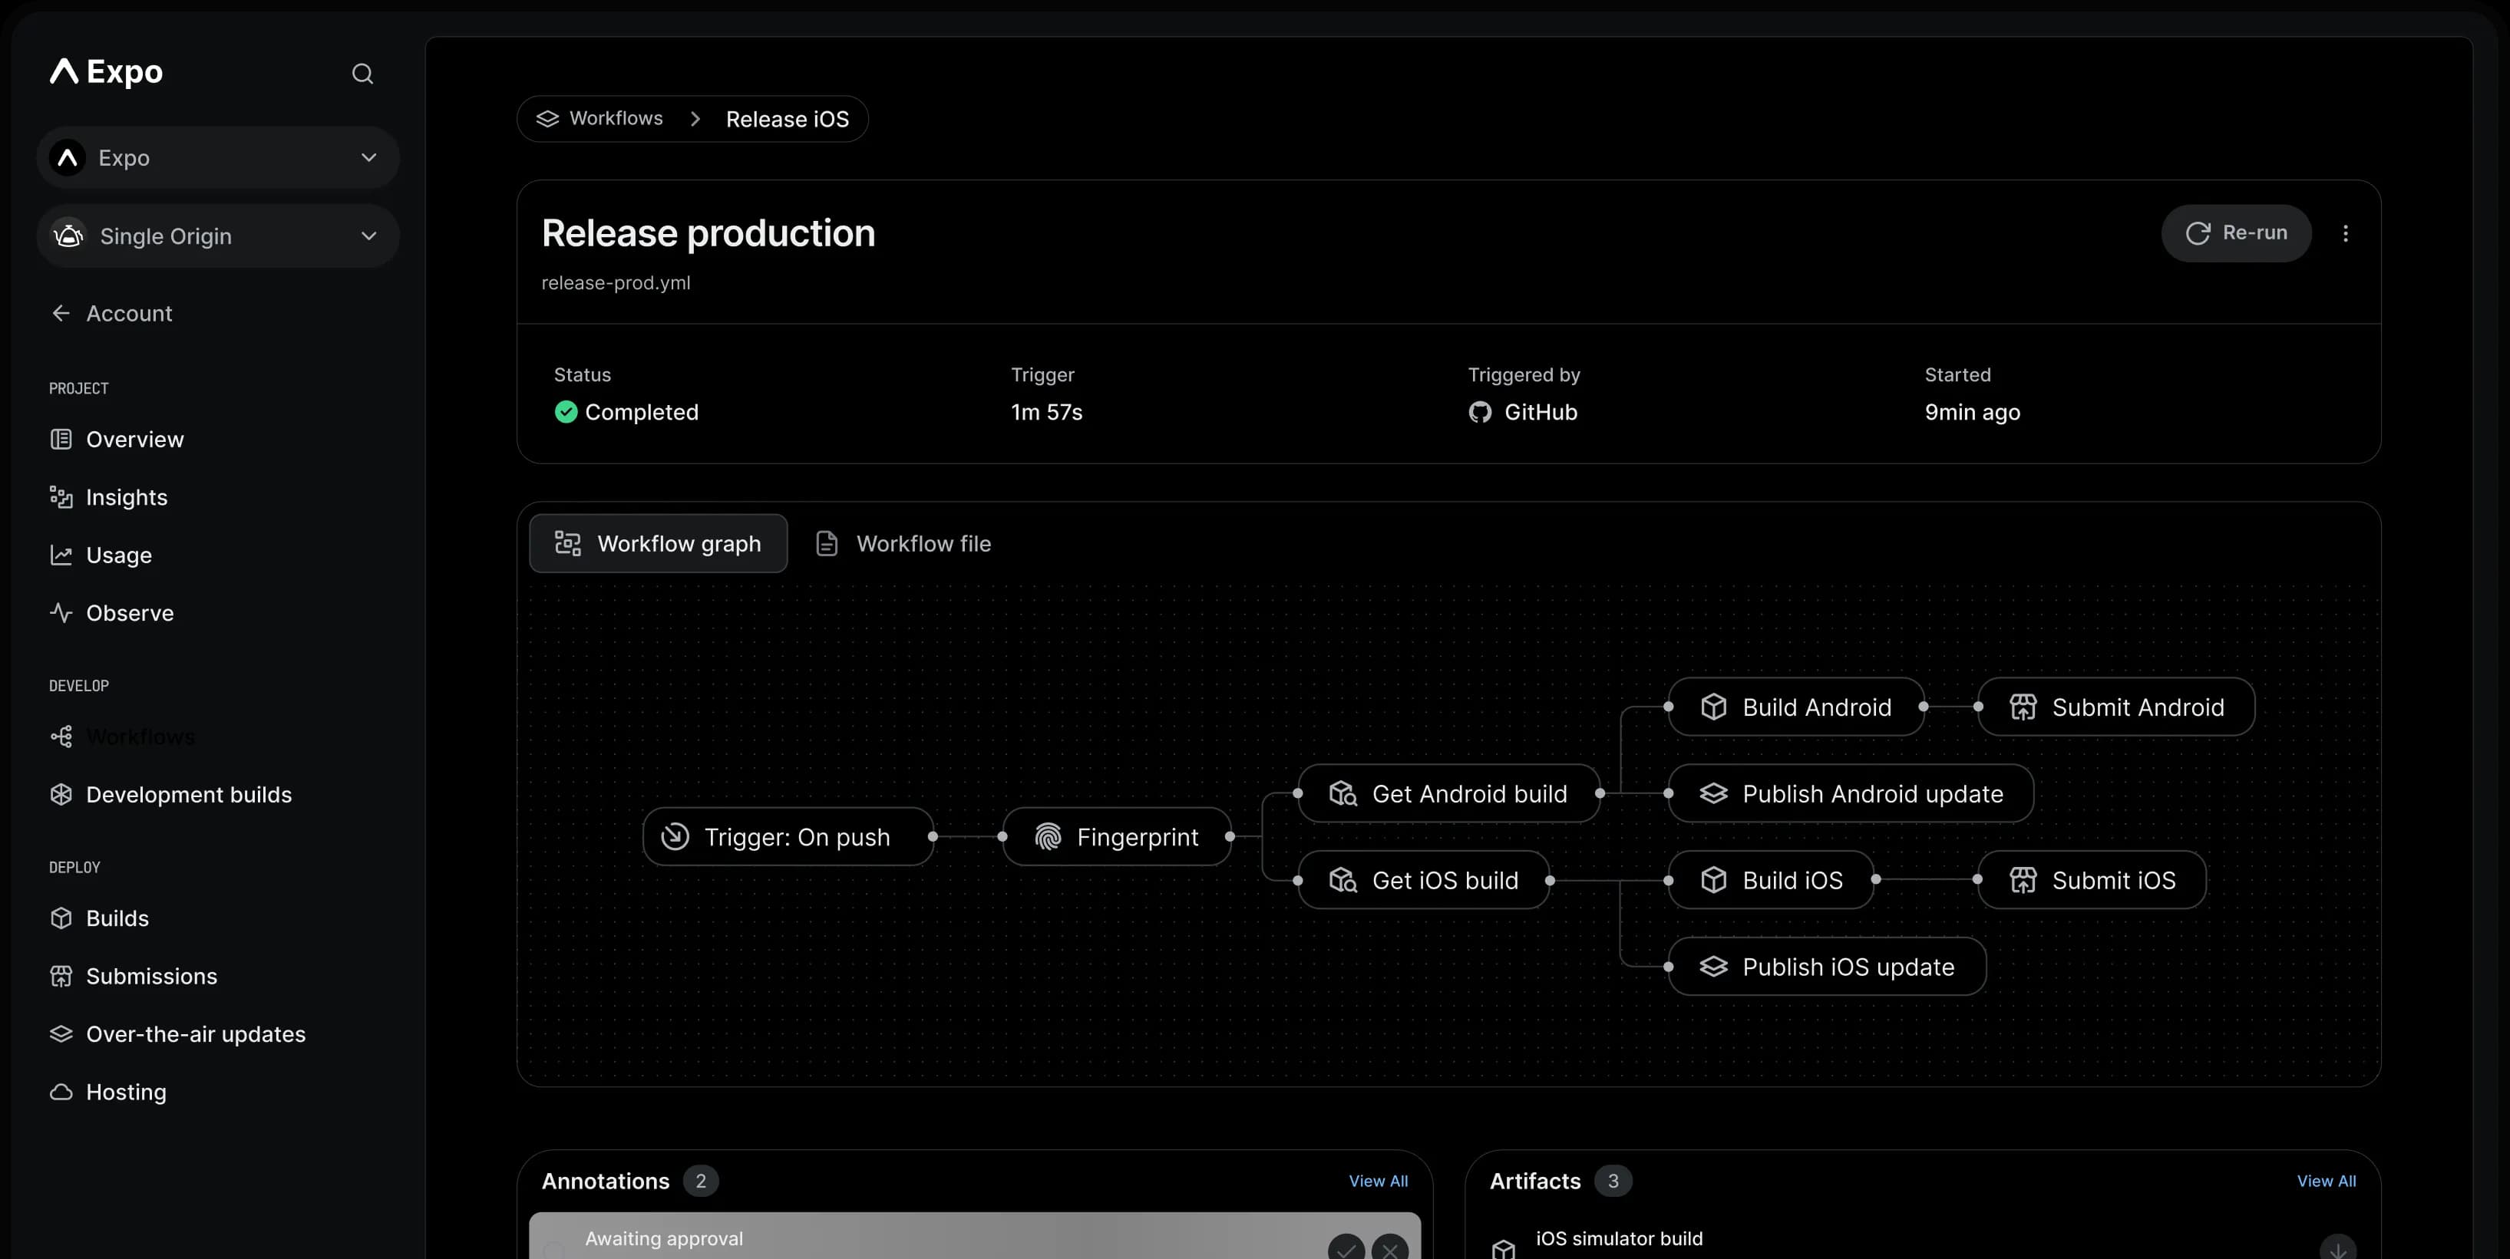Open Submissions in the sidebar
This screenshot has height=1259, width=2510.
(134, 977)
